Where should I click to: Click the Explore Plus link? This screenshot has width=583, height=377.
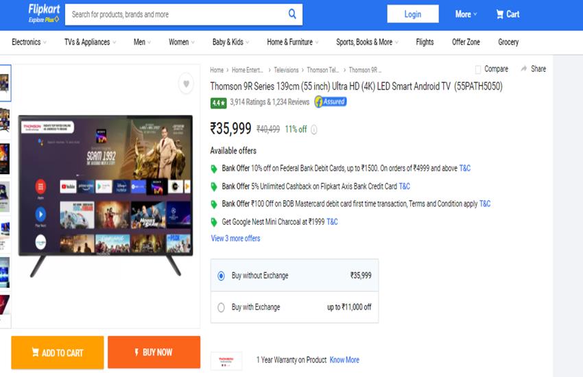coord(43,20)
